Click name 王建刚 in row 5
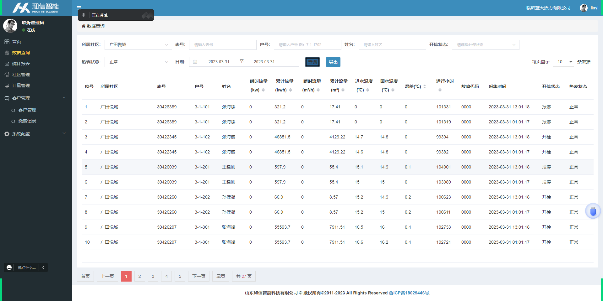The width and height of the screenshot is (603, 301). tap(229, 167)
